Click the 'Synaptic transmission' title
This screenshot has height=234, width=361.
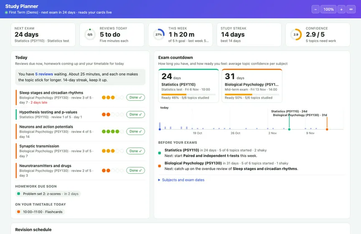pyautogui.click(x=39, y=146)
